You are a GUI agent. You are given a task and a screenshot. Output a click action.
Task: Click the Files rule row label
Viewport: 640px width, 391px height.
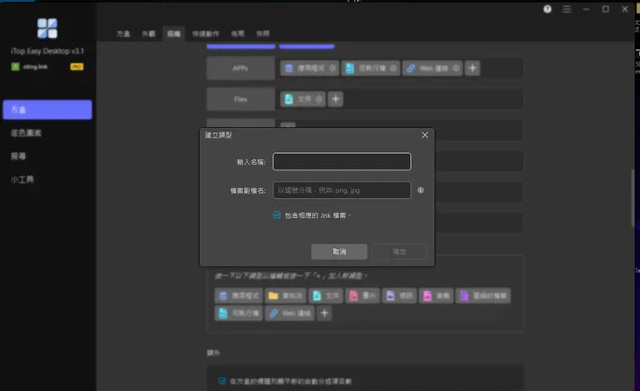[240, 99]
